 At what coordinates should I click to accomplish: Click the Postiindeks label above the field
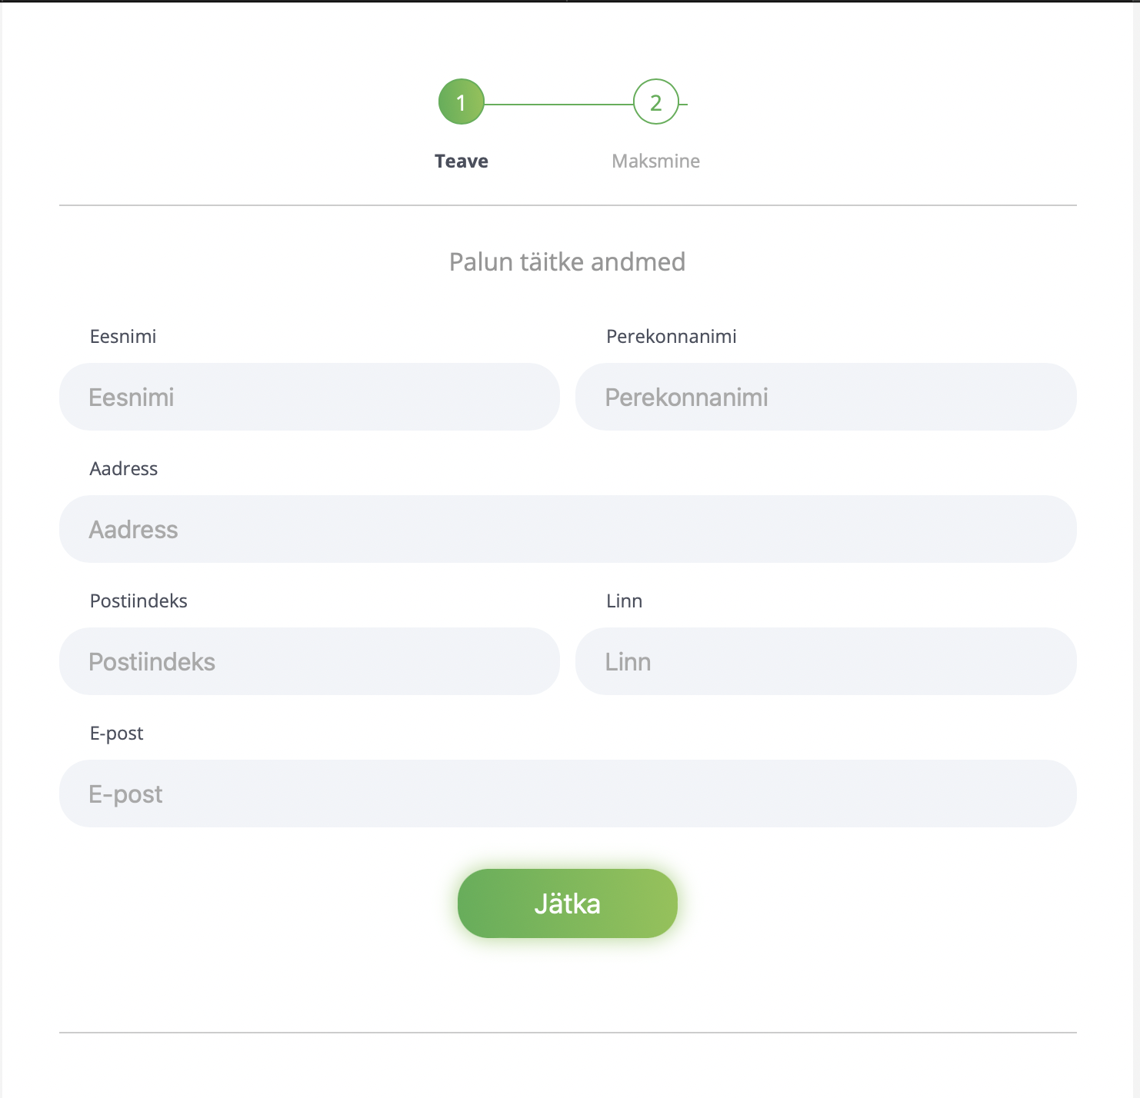point(138,601)
